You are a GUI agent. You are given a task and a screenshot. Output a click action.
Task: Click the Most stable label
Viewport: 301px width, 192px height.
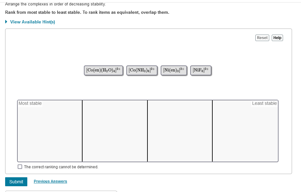click(30, 103)
